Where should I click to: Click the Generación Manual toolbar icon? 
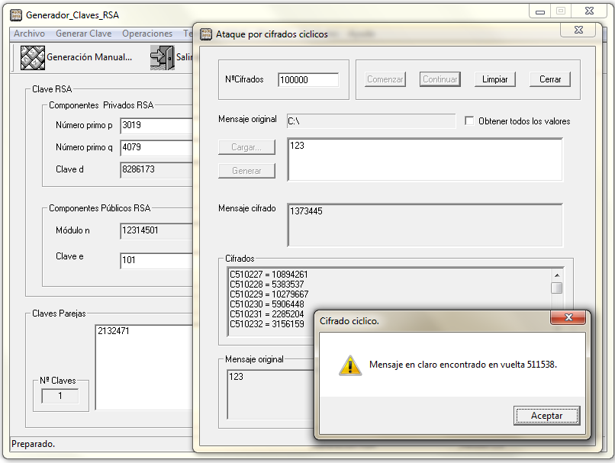tap(32, 57)
